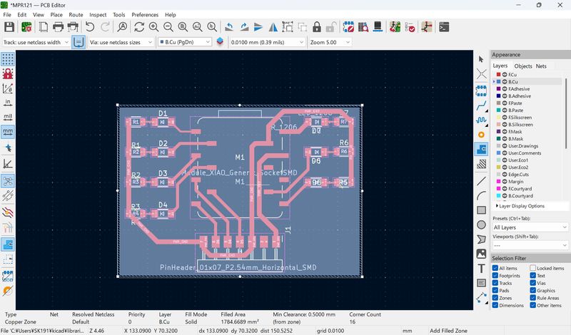Select the Draw Arc tool

[x=481, y=196]
